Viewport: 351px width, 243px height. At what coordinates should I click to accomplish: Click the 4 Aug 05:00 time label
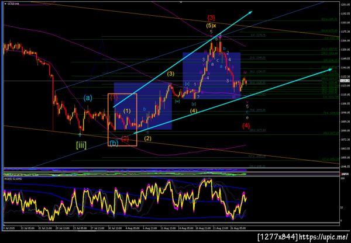coord(133,228)
